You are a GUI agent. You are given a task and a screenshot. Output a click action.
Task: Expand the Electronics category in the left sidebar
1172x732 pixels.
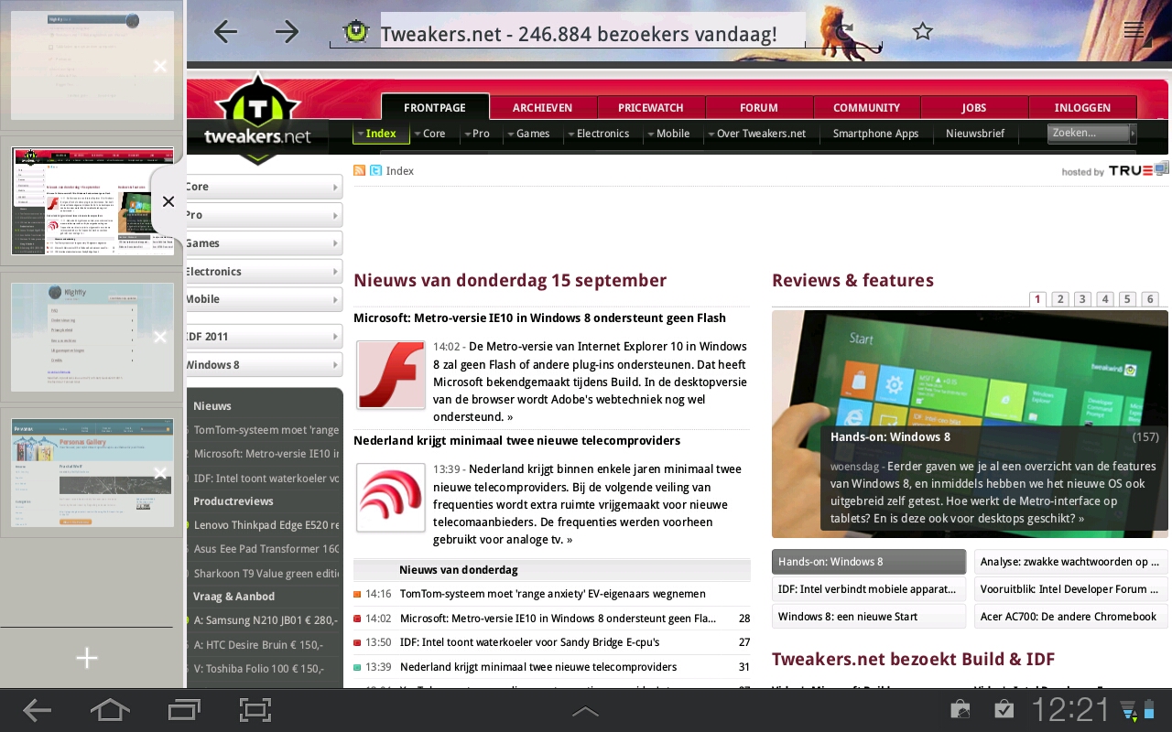[x=264, y=272]
